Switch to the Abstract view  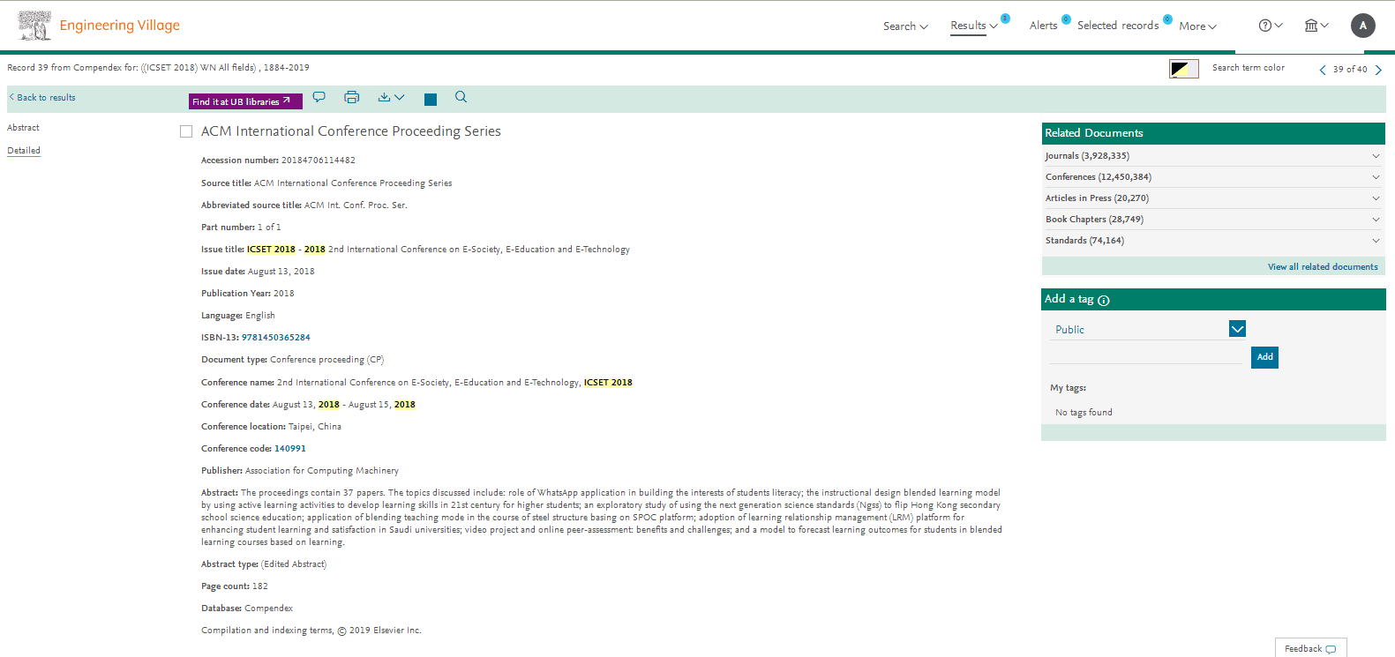click(x=24, y=128)
